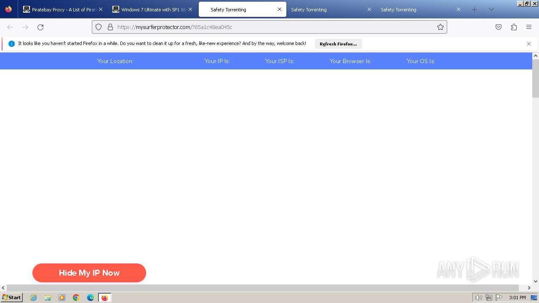This screenshot has width=539, height=303.
Task: Click the Your Location label
Action: coord(115,61)
